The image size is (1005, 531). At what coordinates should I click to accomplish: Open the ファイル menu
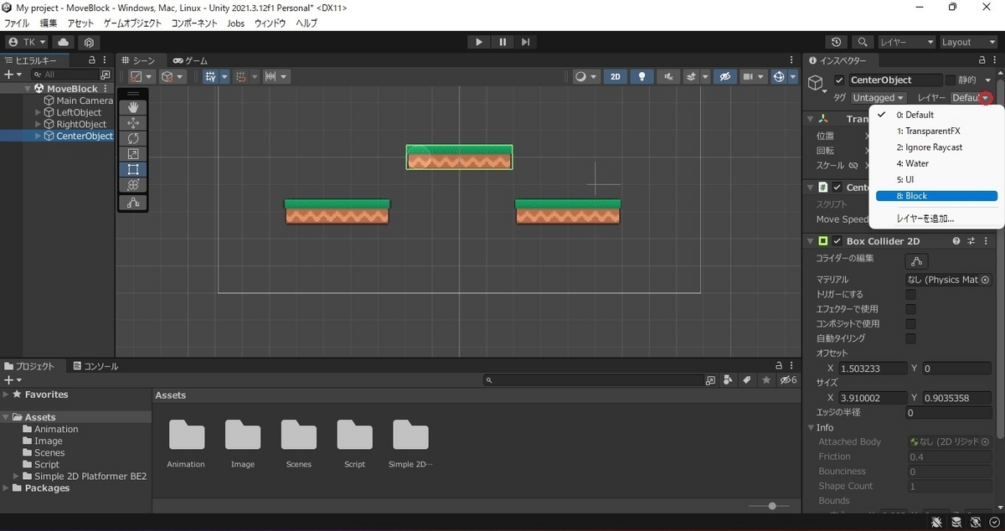tap(17, 23)
